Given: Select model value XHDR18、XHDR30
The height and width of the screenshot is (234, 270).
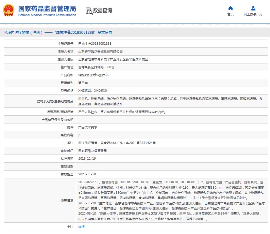Looking at the screenshot, I should click(92, 91).
